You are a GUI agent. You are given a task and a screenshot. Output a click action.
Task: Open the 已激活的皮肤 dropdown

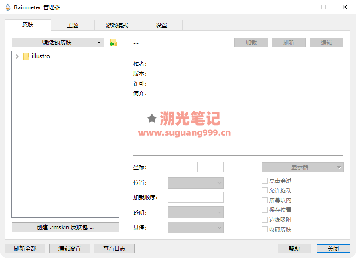[58, 42]
